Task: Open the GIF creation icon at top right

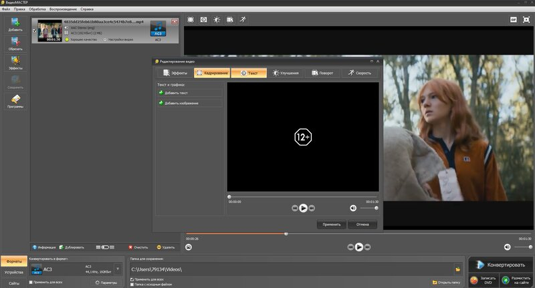Action: point(513,20)
